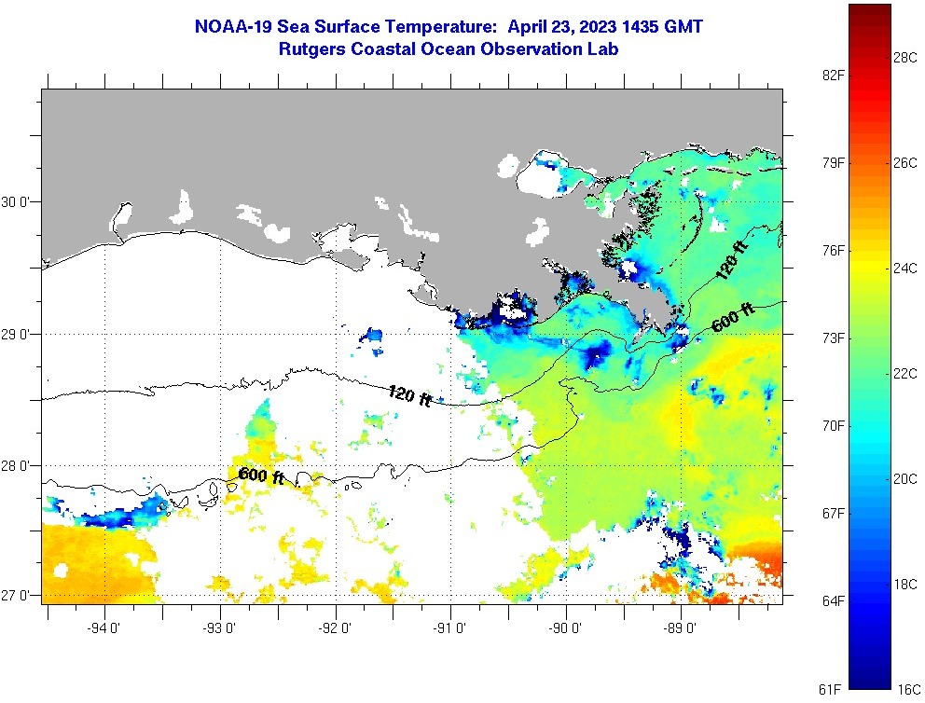Click the -89 0' longitude label

coord(680,628)
